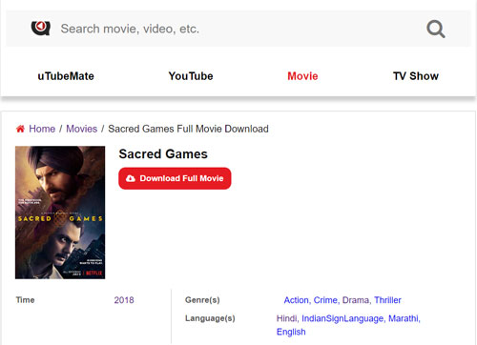477x345 pixels.
Task: Click the uTubeMate logo icon
Action: point(41,28)
